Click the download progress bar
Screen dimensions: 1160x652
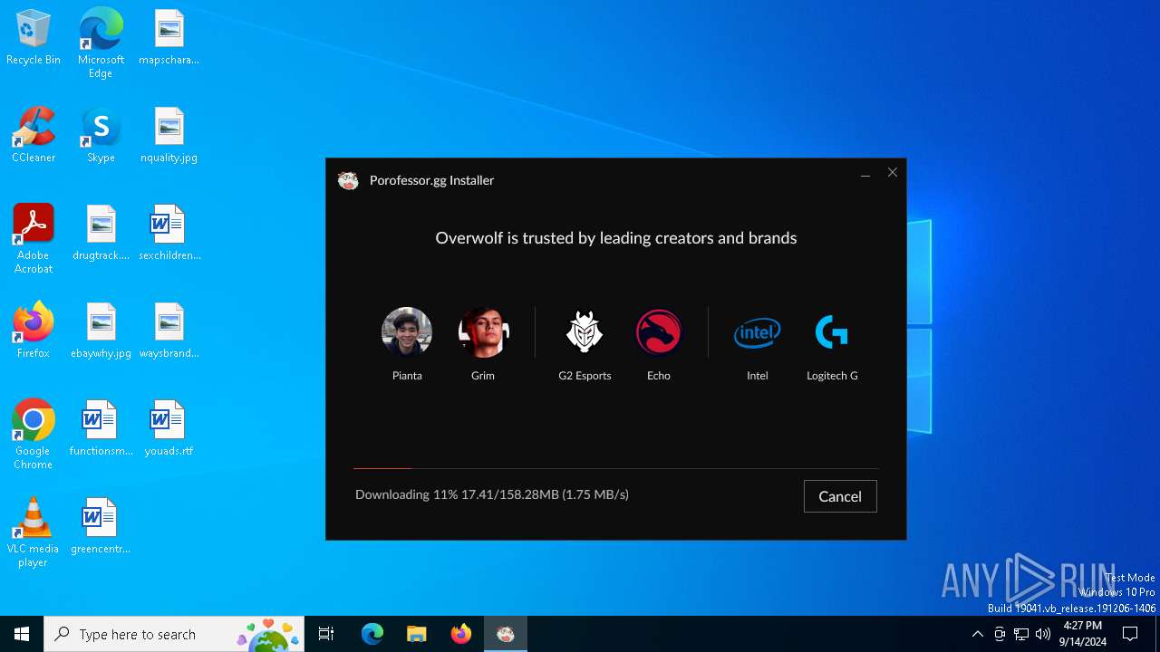pyautogui.click(x=615, y=468)
